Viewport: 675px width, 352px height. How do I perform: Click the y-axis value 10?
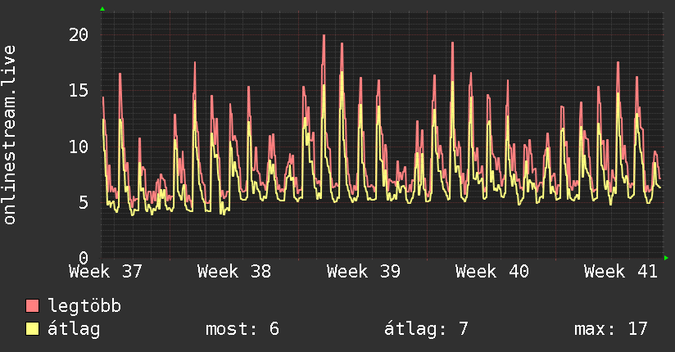79,147
